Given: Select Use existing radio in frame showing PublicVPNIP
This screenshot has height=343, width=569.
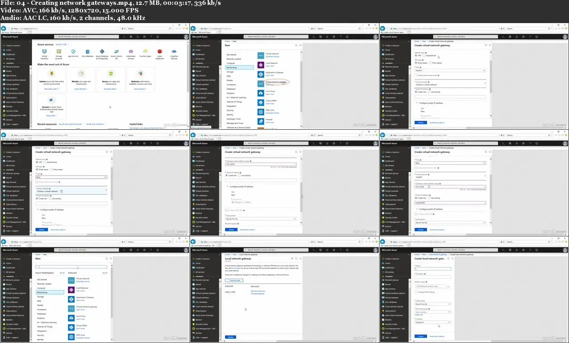Looking at the screenshot, I should [x=430, y=198].
